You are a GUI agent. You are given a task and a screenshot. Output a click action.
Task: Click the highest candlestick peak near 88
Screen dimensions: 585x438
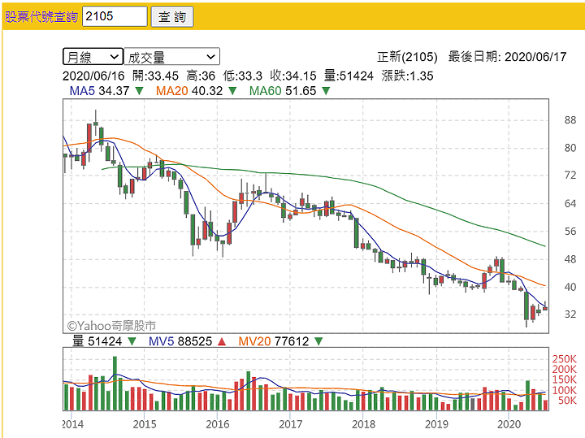96,124
